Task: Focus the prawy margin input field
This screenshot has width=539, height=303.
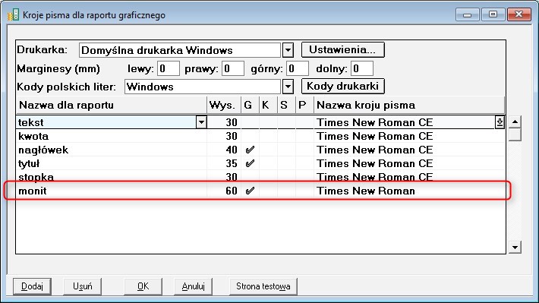Action: (233, 68)
